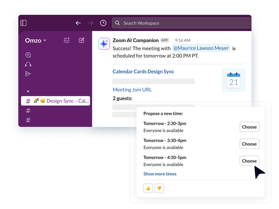
Task: Open the Meeting Join URL link
Action: click(132, 90)
